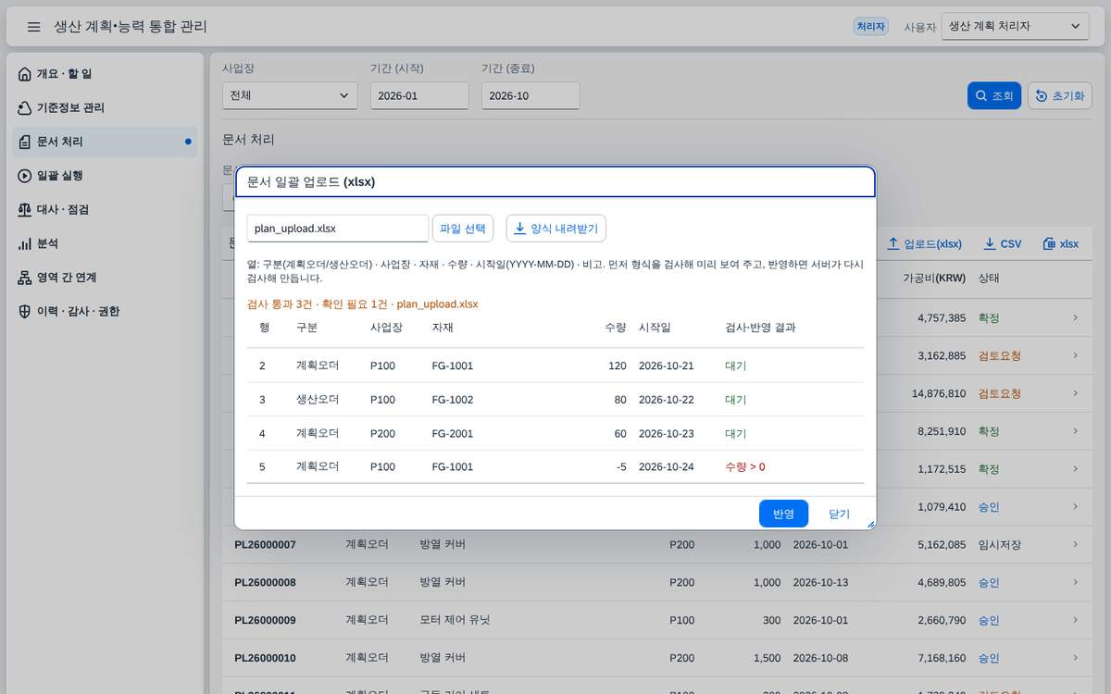Open the hamburger navigation menu
Screen dimensions: 1111x694
pyautogui.click(x=34, y=27)
